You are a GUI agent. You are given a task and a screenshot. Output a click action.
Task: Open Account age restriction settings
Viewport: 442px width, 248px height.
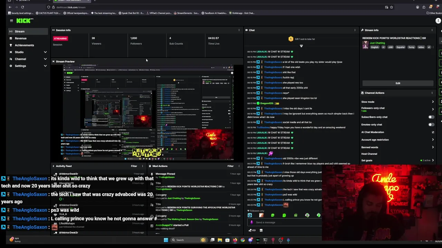coord(398,139)
